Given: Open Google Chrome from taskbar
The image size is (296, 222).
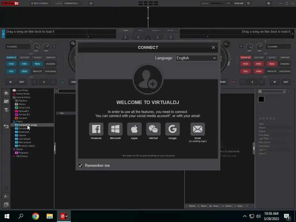Looking at the screenshot, I should click(x=35, y=216).
